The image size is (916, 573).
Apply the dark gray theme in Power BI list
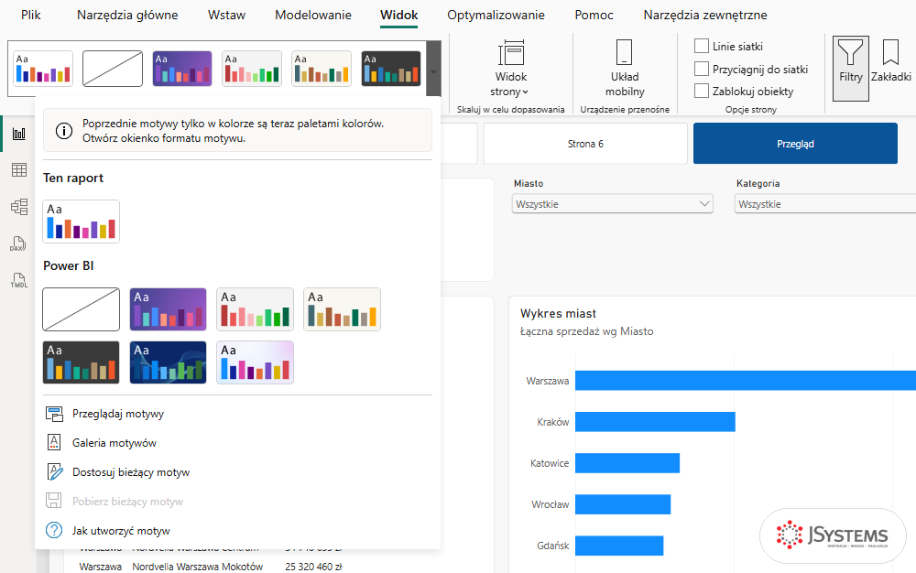tap(82, 362)
